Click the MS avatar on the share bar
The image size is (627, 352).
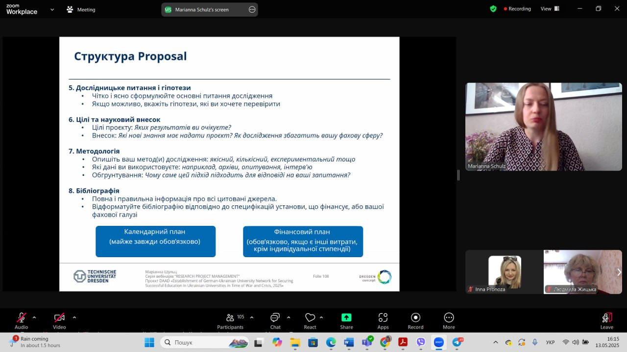pos(168,9)
